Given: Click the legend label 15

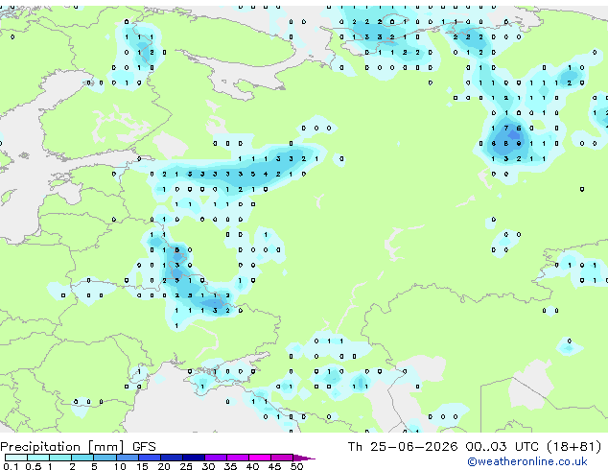Looking at the screenshot, I should coord(142,466).
